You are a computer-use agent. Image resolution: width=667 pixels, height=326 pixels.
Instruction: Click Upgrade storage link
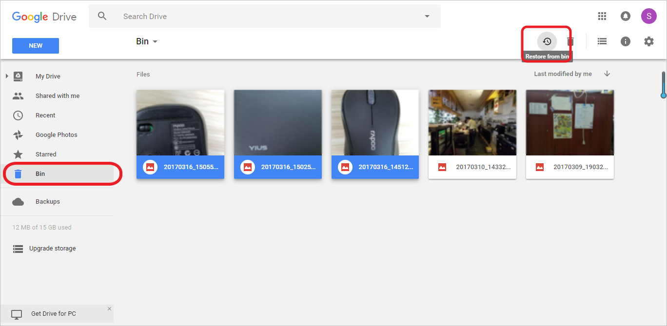point(53,249)
